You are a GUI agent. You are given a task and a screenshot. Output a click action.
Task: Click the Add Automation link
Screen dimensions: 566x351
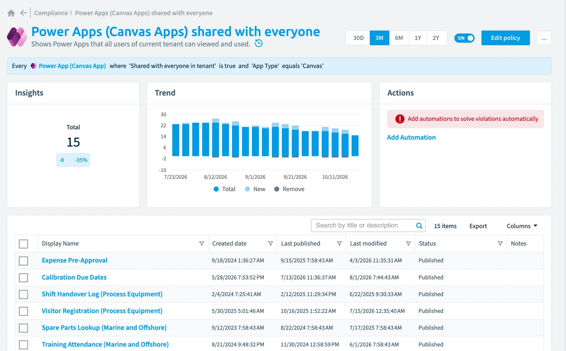[411, 137]
